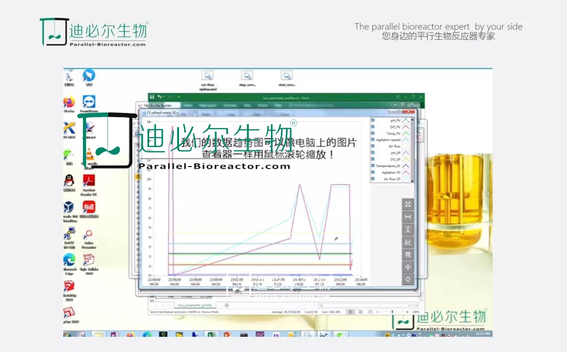Toggle the Agitation speed trace checkbox
This screenshot has width=567, height=352.
[373, 140]
